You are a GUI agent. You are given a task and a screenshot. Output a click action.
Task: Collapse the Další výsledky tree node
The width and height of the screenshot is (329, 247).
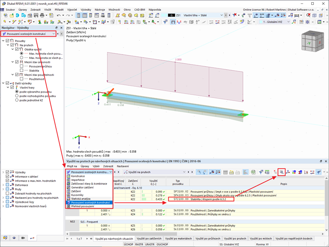3,83
